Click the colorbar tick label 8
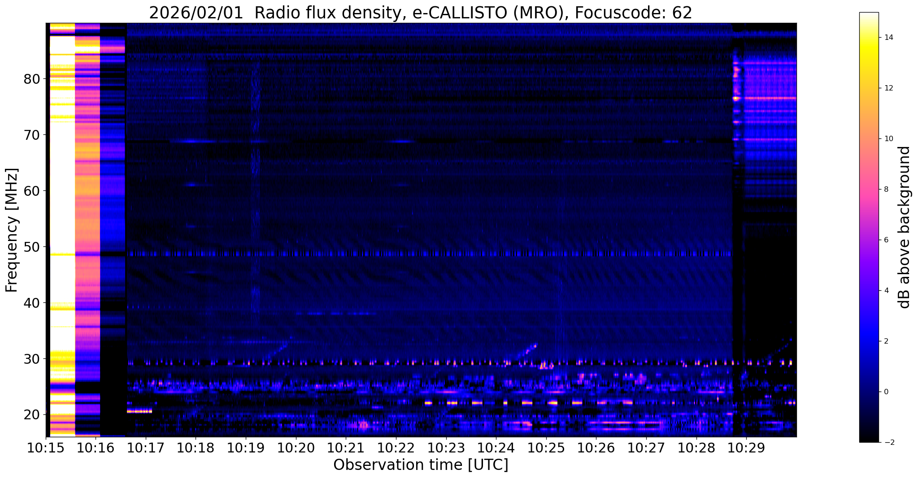This screenshot has width=918, height=478. coord(886,189)
